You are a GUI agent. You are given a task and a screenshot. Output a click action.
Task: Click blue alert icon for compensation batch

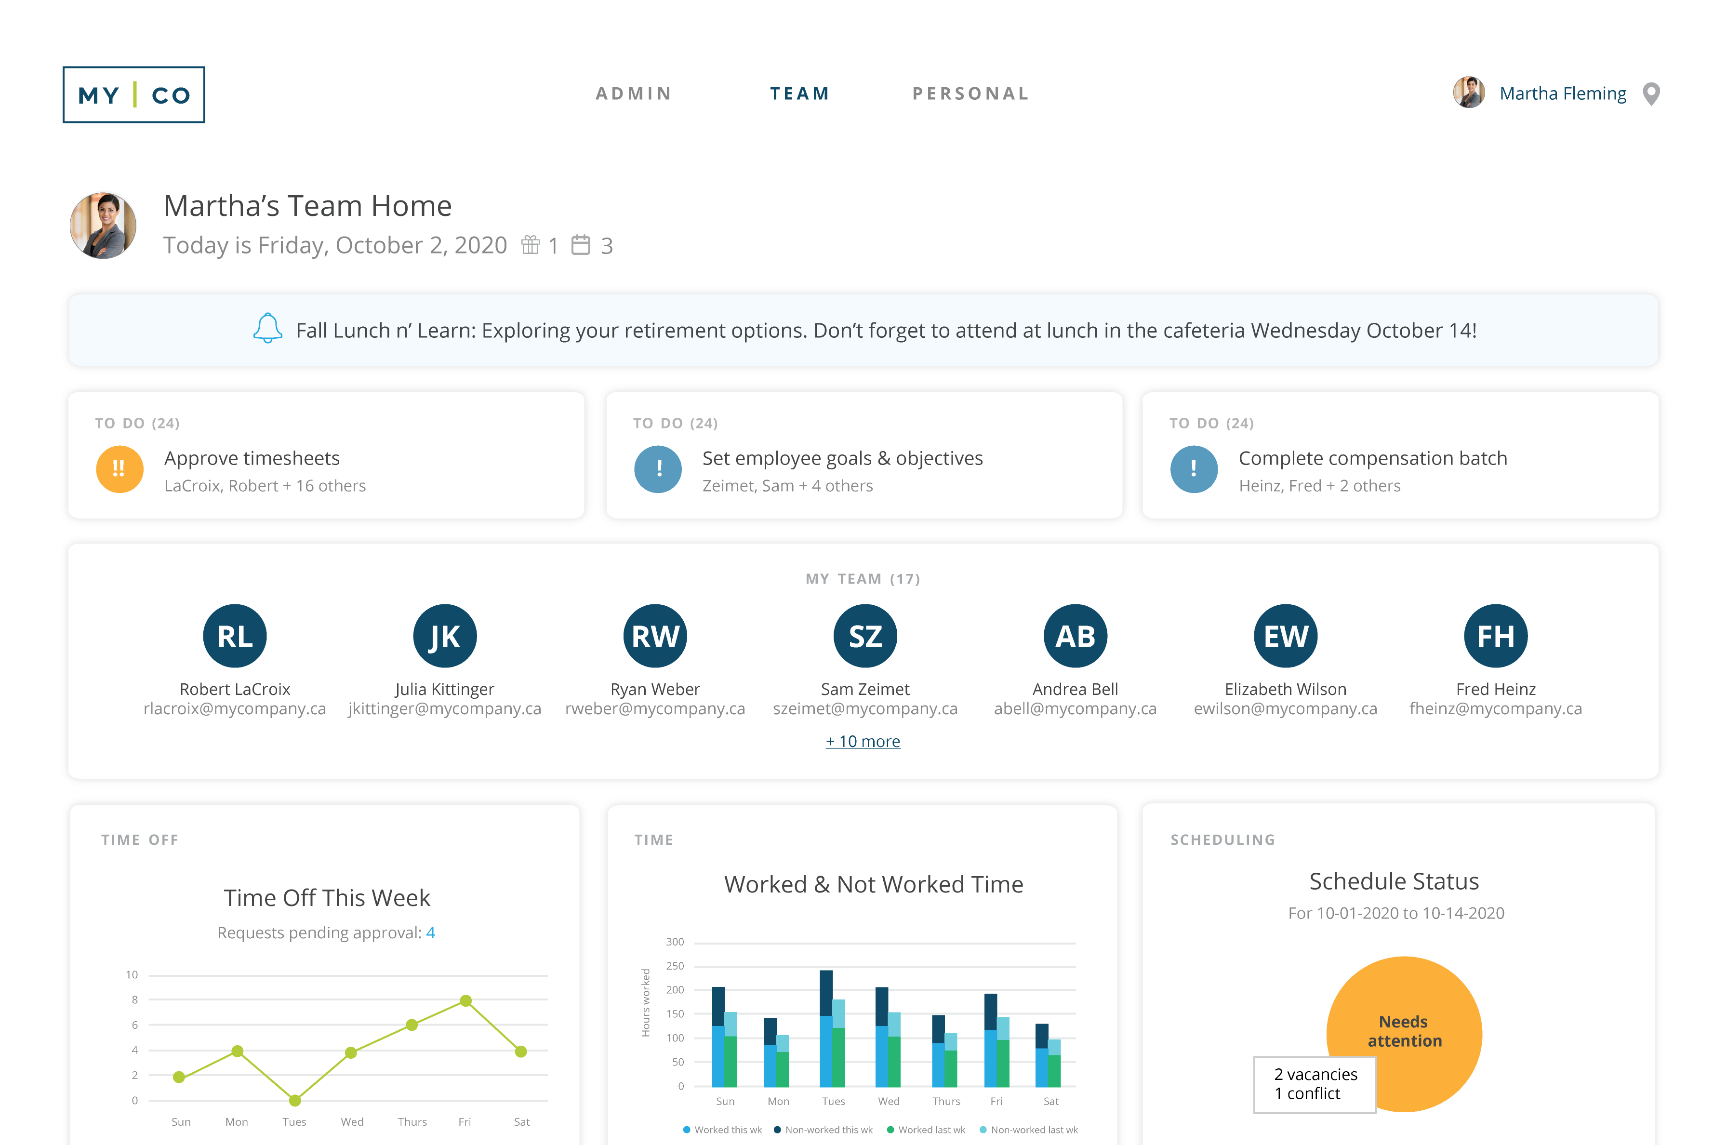1193,469
